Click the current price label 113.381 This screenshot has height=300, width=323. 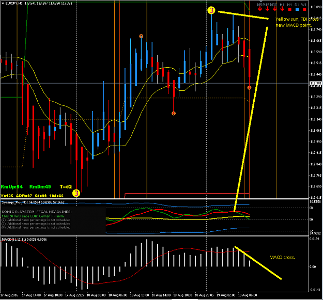coord(316,83)
